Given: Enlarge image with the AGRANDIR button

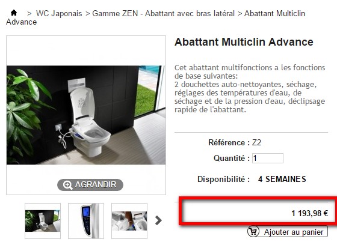Looking at the screenshot, I should (90, 185).
